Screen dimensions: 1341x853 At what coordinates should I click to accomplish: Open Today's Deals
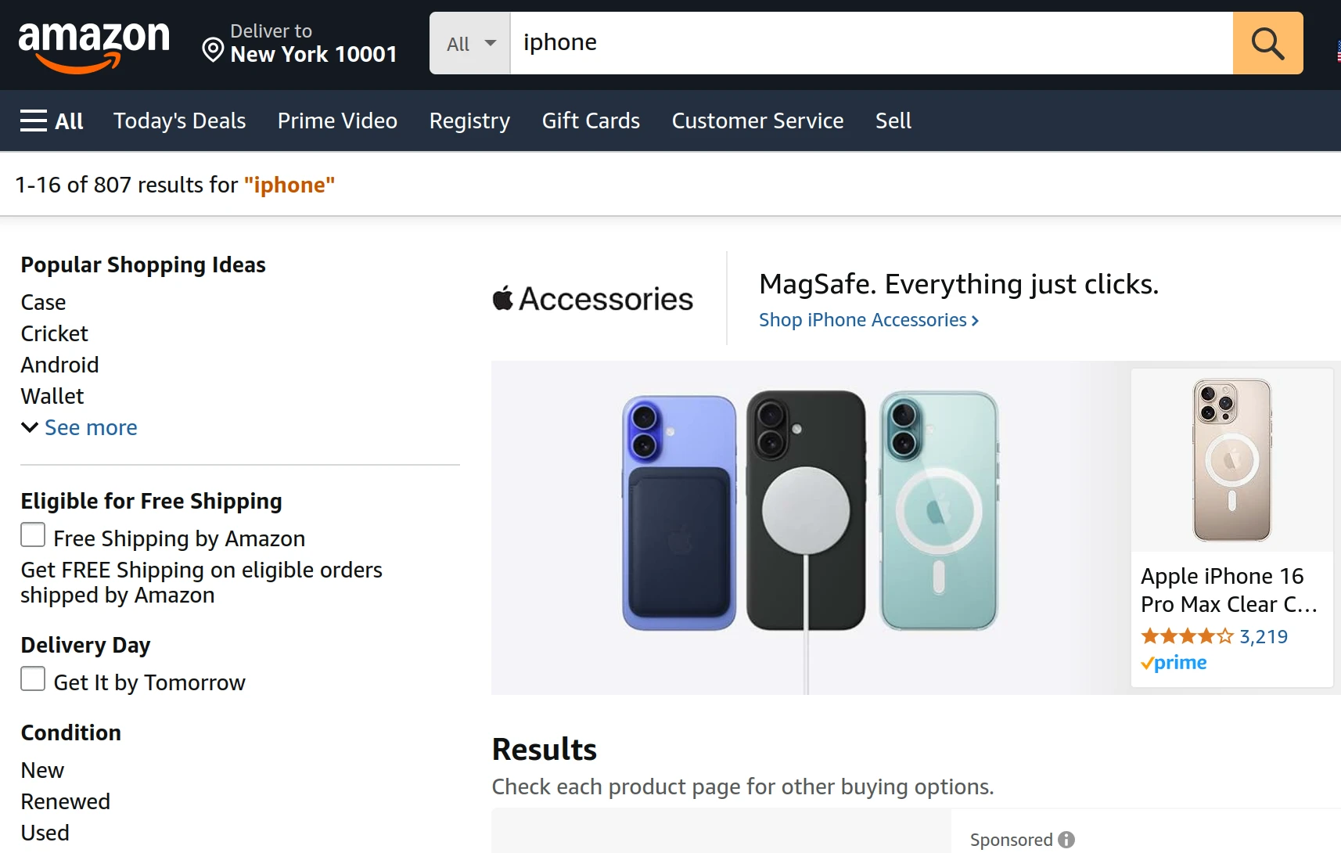180,121
